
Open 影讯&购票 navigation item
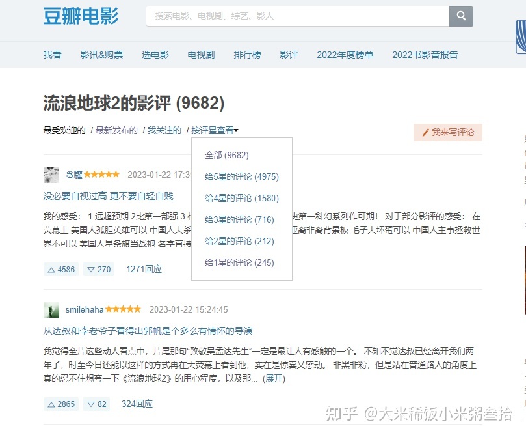[x=101, y=55]
